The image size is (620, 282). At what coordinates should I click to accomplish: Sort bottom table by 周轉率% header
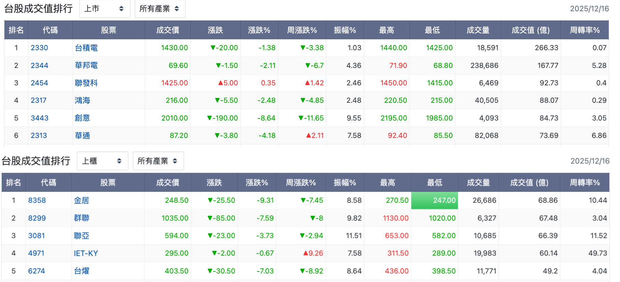click(x=585, y=183)
